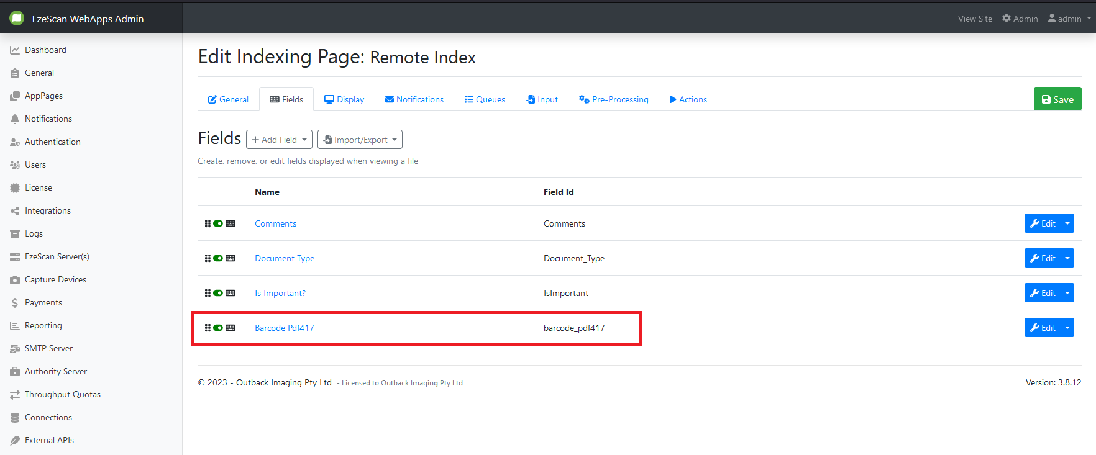Toggle the Barcode Pdf417 field switch
The width and height of the screenshot is (1096, 455).
218,328
